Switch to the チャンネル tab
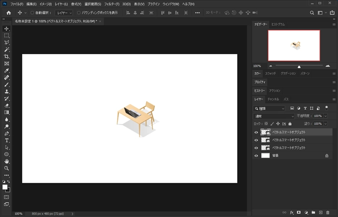 click(273, 99)
